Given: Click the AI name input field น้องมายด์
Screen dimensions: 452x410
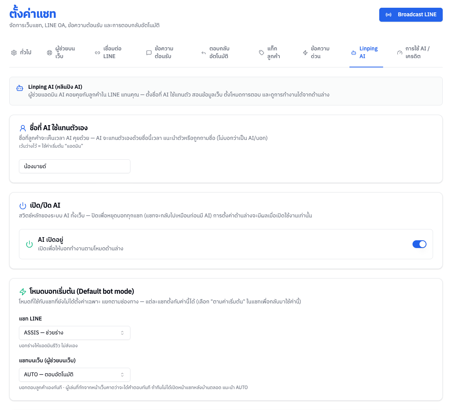Looking at the screenshot, I should [x=75, y=166].
